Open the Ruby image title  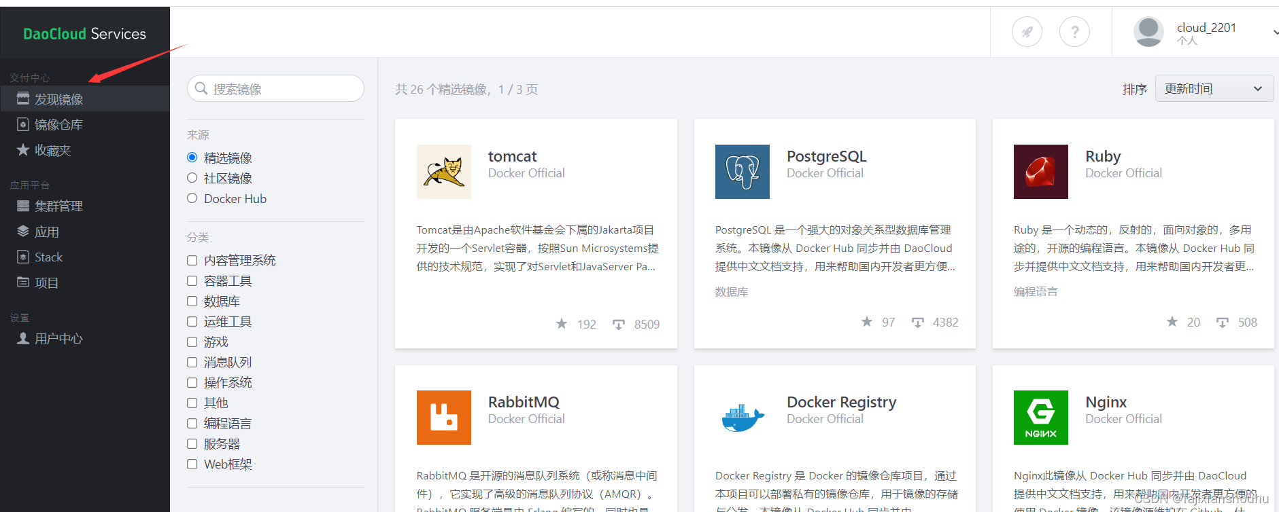pyautogui.click(x=1103, y=156)
